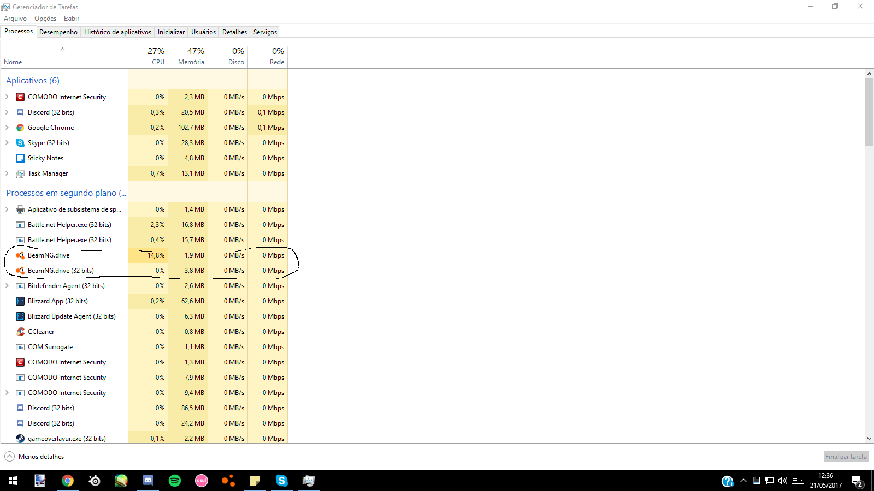874x491 pixels.
Task: Click the Skype (32 bits) process icon
Action: coord(20,143)
